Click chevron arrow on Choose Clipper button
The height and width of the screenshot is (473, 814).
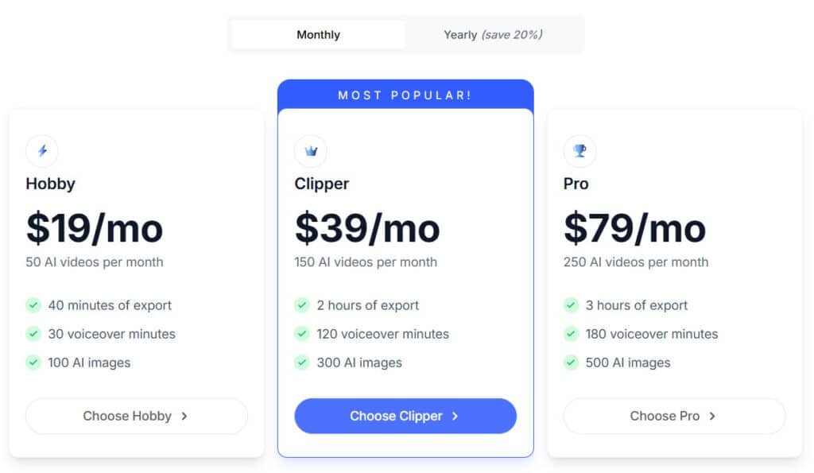coord(455,416)
